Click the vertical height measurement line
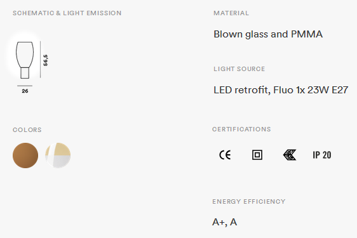The width and height of the screenshot is (357, 238). (x=40, y=60)
